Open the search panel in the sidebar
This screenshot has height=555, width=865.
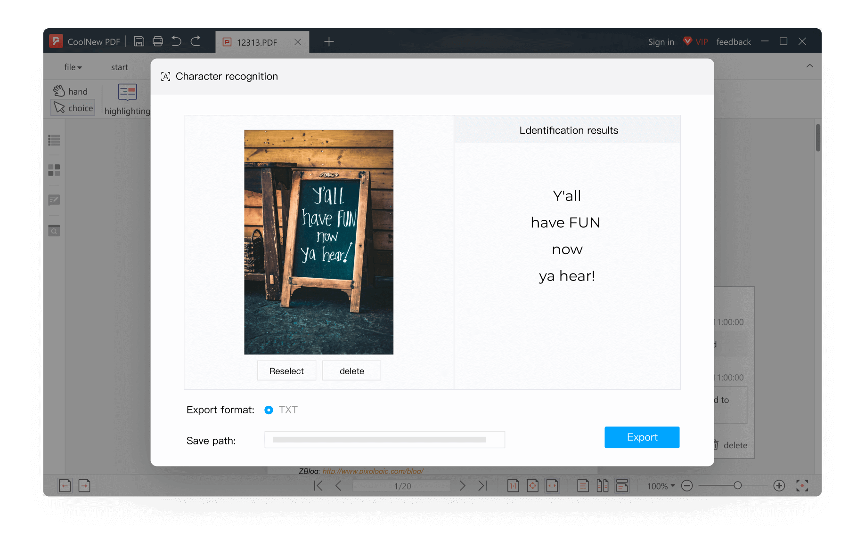coord(54,231)
